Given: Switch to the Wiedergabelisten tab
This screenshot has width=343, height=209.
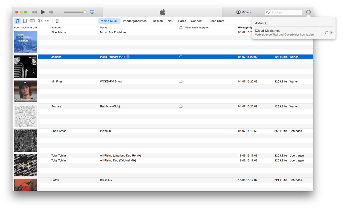Looking at the screenshot, I should pos(135,21).
